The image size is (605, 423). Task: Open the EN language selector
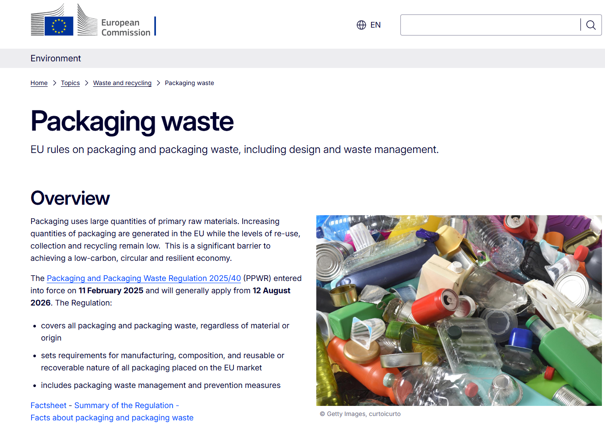coord(369,25)
